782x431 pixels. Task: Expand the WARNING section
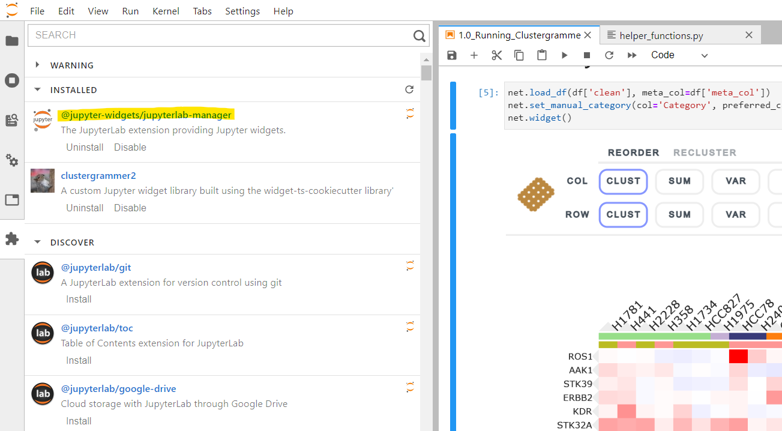(37, 65)
